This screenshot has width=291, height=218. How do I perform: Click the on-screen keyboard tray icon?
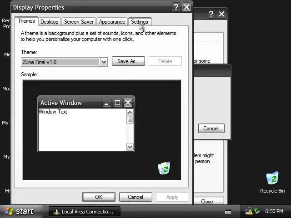(x=228, y=211)
